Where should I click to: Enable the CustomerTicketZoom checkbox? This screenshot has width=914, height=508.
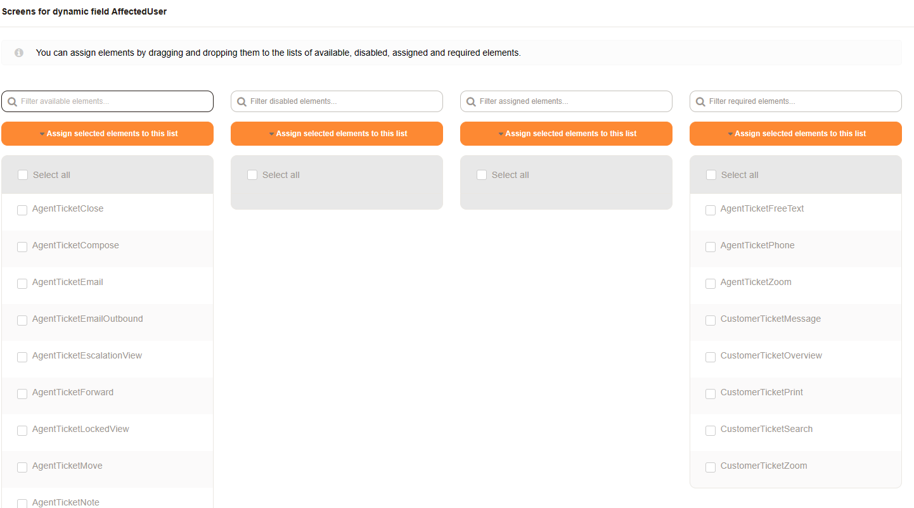[x=711, y=467]
